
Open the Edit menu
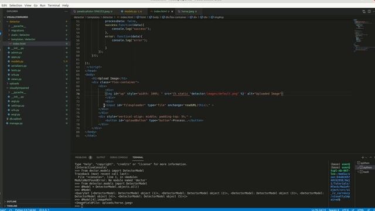[4, 5]
